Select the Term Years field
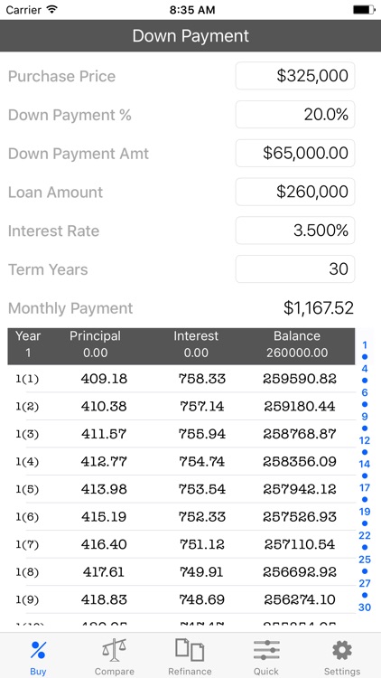 click(x=295, y=269)
